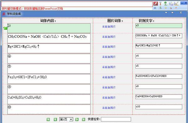Collapse 学科词条库 panel with down-arrow icon
The height and width of the screenshot is (123, 188).
166,13
